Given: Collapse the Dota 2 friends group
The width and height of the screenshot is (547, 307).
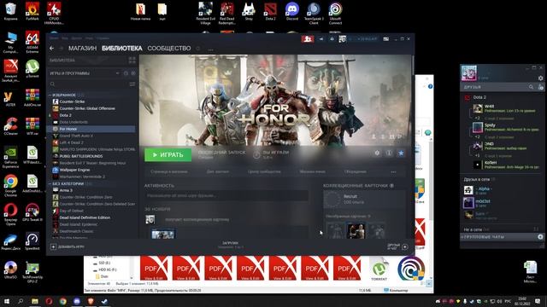Looking at the screenshot, I should click(479, 97).
